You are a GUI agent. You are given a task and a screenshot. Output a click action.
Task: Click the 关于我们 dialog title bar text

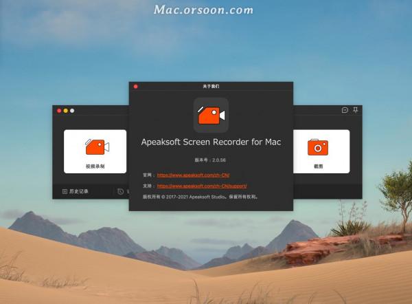(211, 87)
